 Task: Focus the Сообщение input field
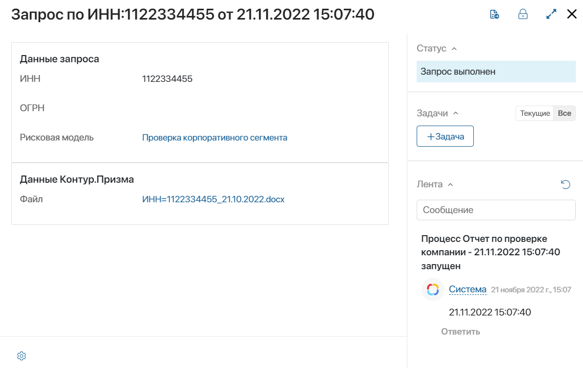[x=496, y=210]
